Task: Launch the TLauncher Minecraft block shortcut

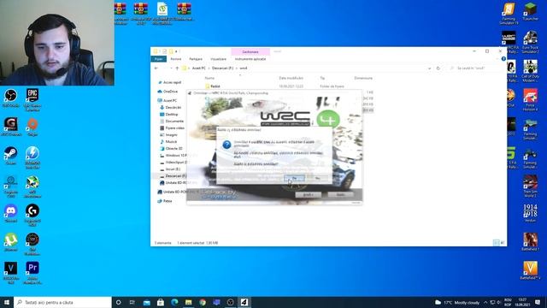Action: [x=530, y=12]
